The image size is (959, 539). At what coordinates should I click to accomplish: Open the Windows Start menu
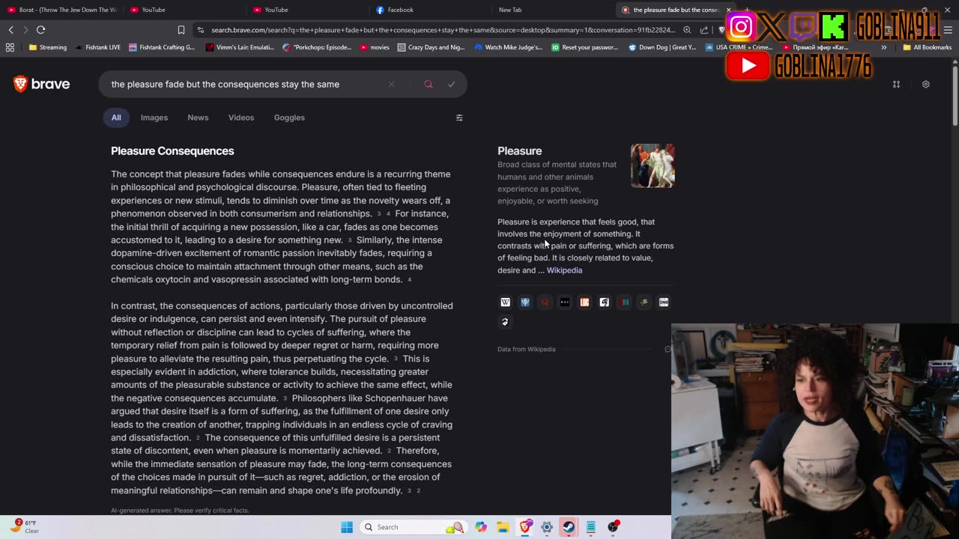347,527
